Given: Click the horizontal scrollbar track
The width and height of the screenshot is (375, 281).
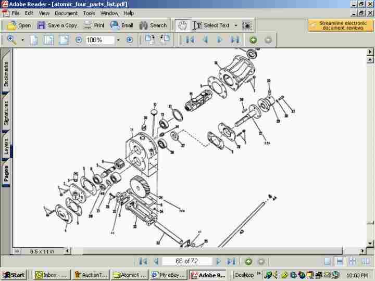Looking at the screenshot, I should click(208, 251).
